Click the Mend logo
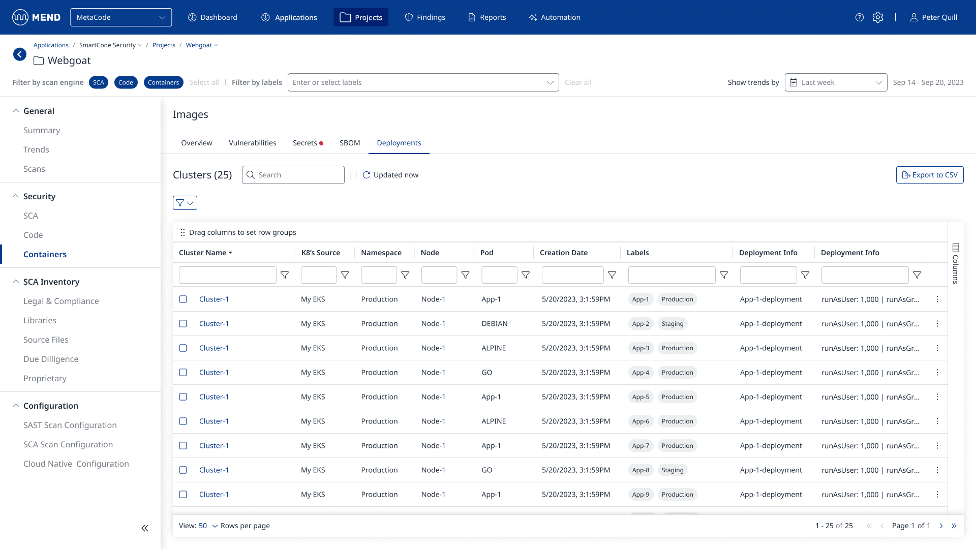The image size is (976, 549). tap(36, 17)
